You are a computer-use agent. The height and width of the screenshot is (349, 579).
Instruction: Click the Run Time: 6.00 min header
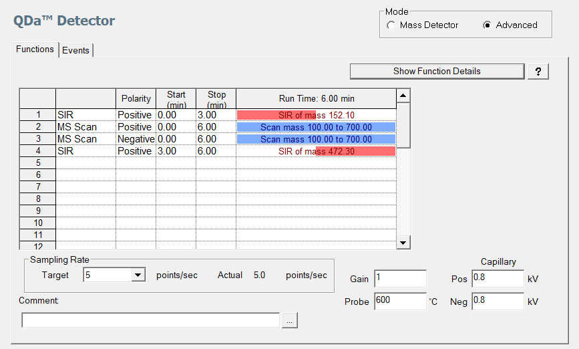tap(316, 99)
